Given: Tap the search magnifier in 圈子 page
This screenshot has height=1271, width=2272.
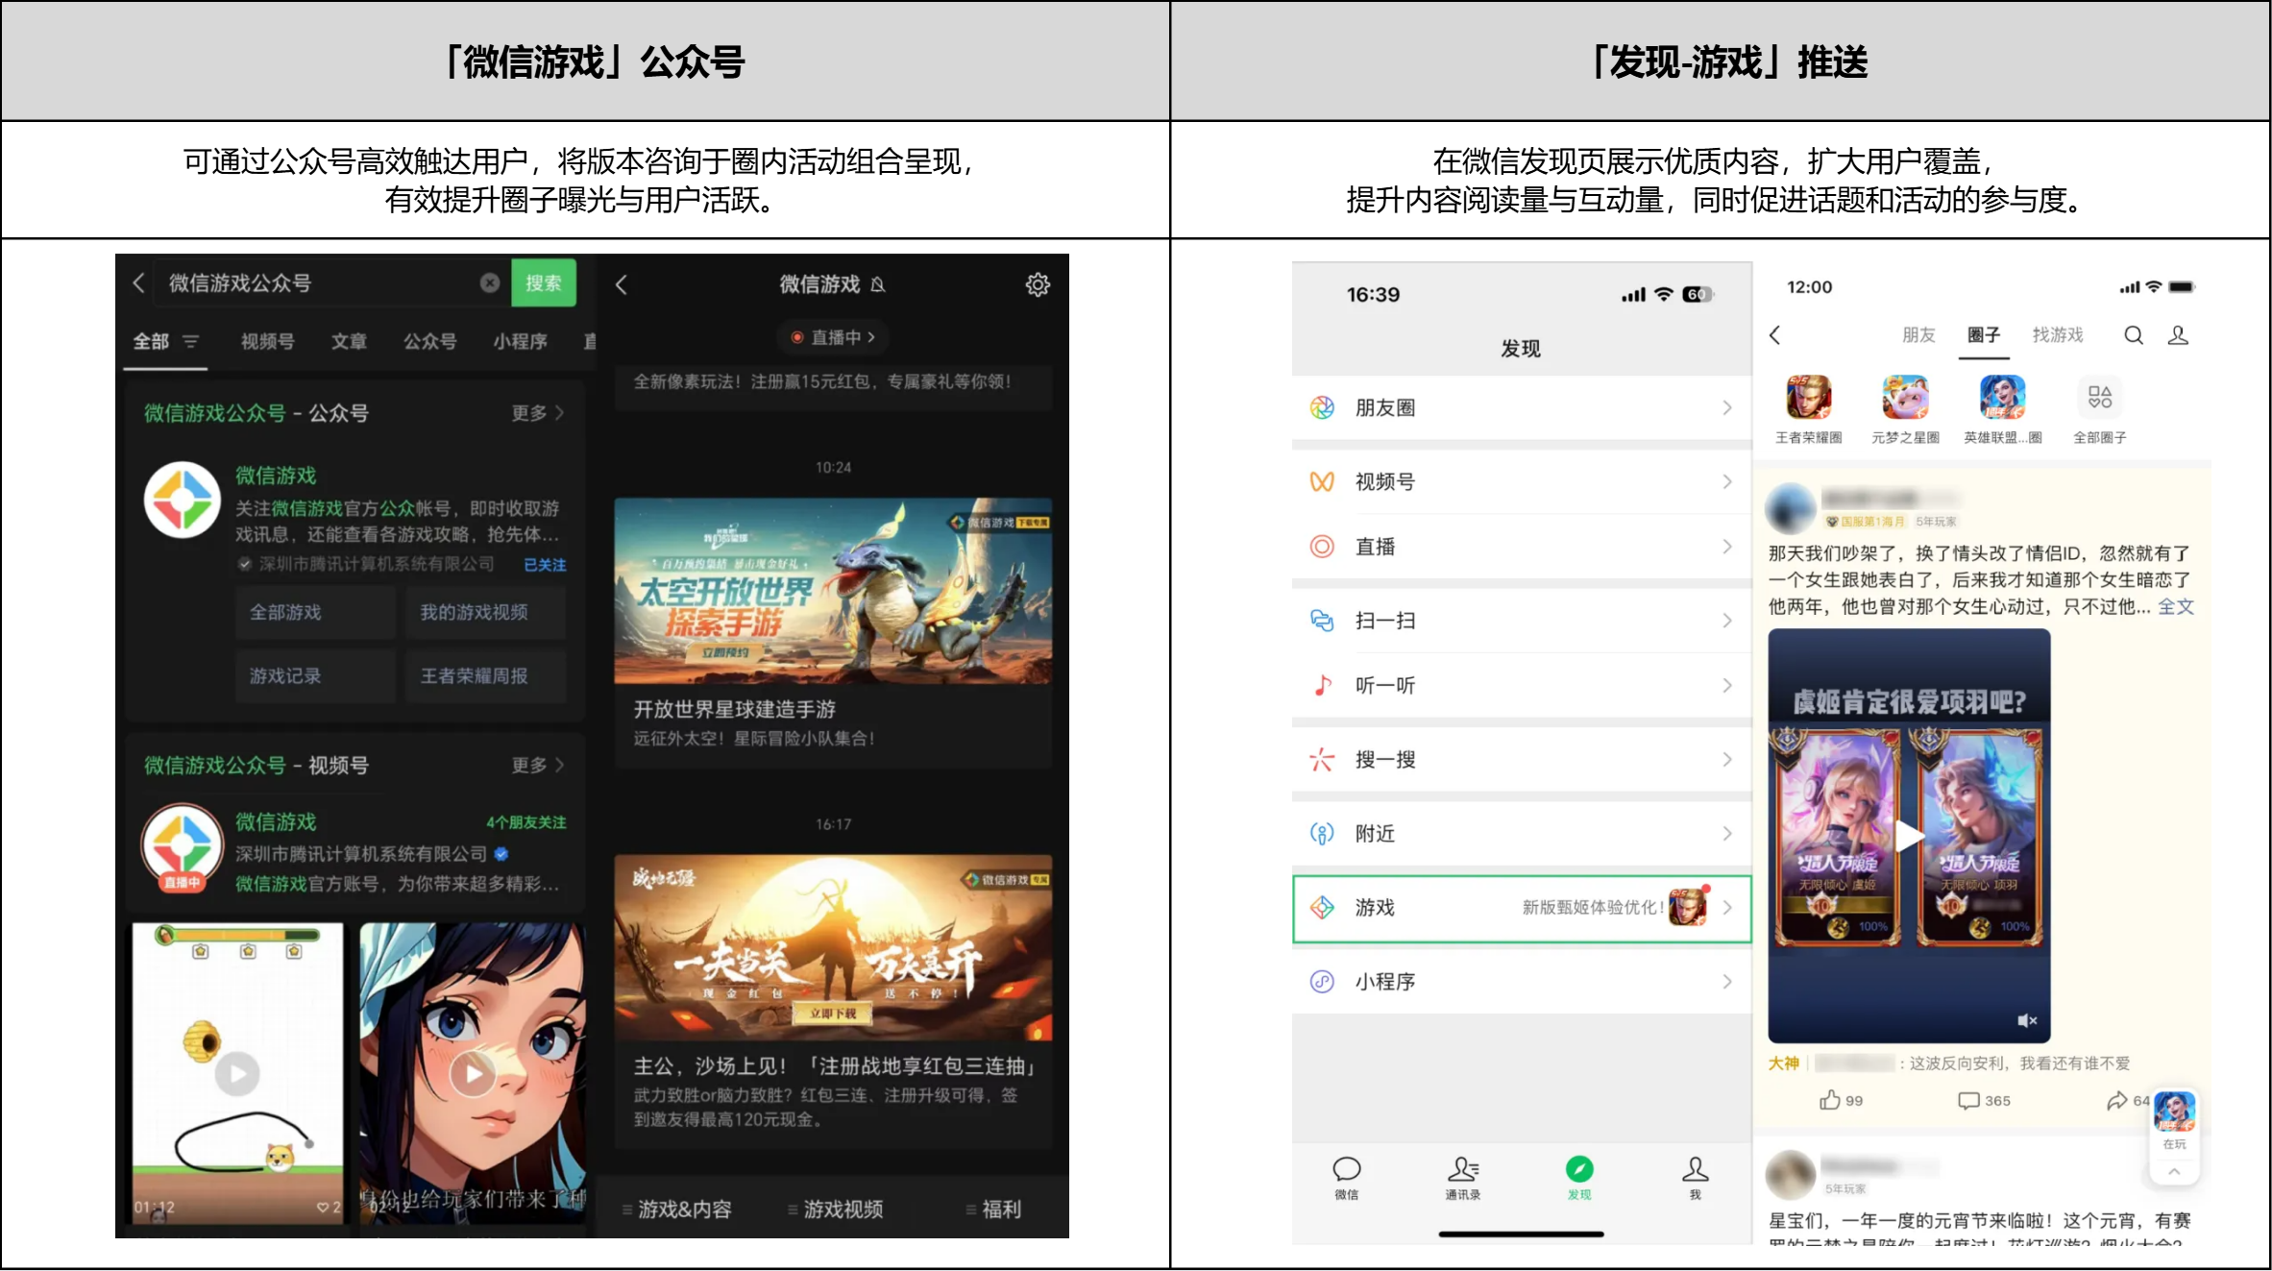Looking at the screenshot, I should pyautogui.click(x=2133, y=335).
